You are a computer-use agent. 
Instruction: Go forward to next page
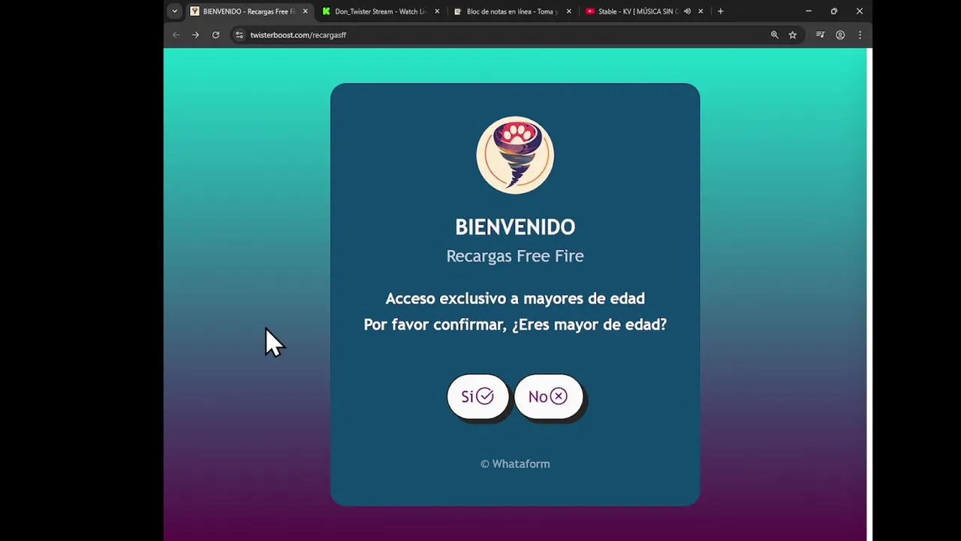[x=195, y=35]
